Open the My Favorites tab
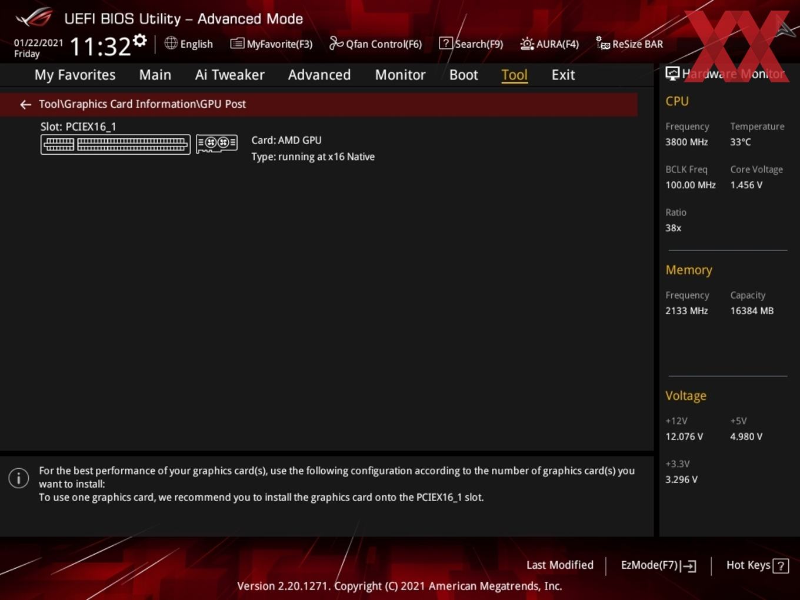800x600 pixels. click(75, 75)
